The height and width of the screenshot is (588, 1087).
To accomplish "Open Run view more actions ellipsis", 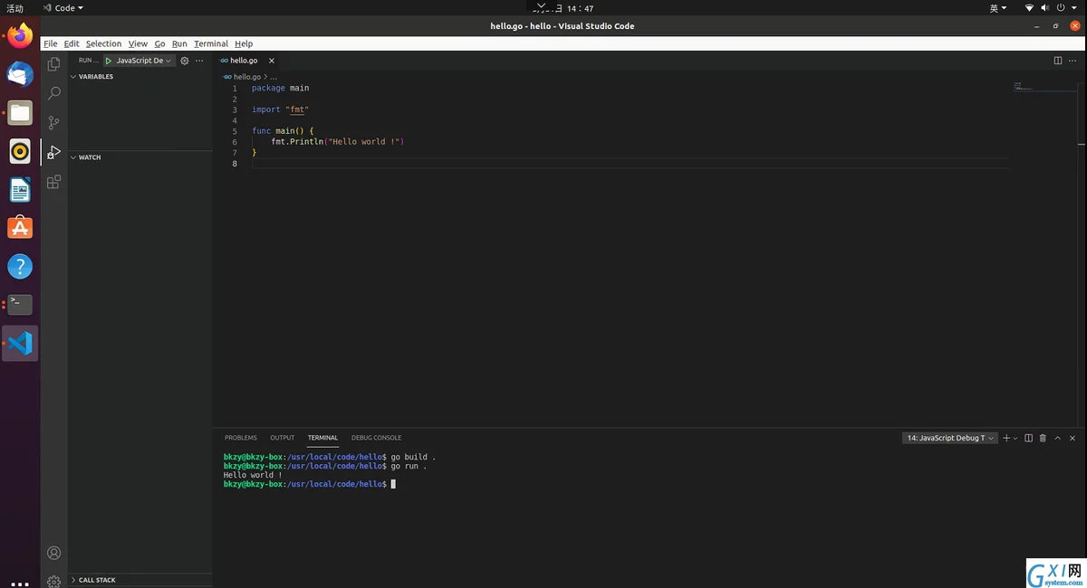I will tap(199, 61).
